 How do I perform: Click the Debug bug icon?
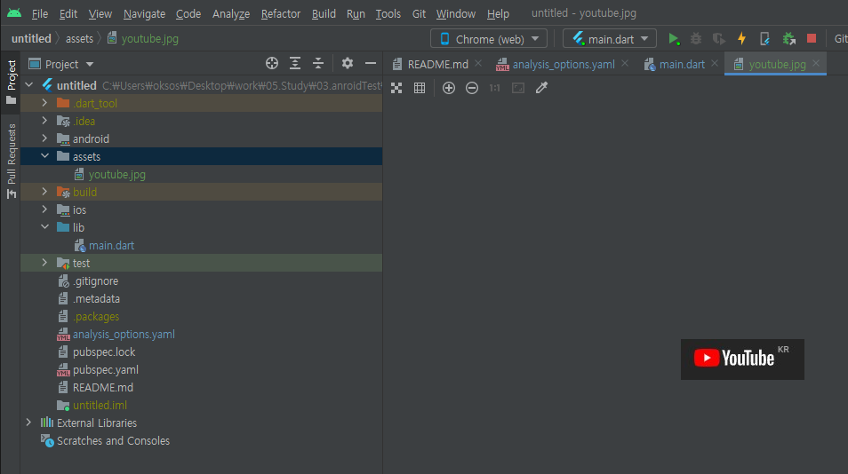tap(696, 39)
